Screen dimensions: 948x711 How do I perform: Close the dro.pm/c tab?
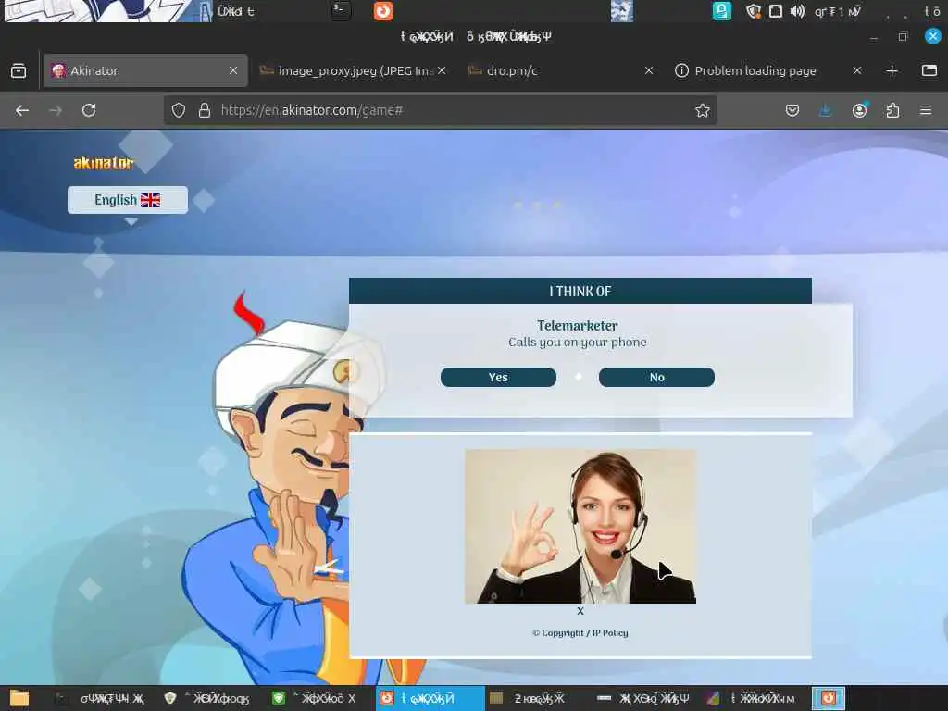point(649,70)
